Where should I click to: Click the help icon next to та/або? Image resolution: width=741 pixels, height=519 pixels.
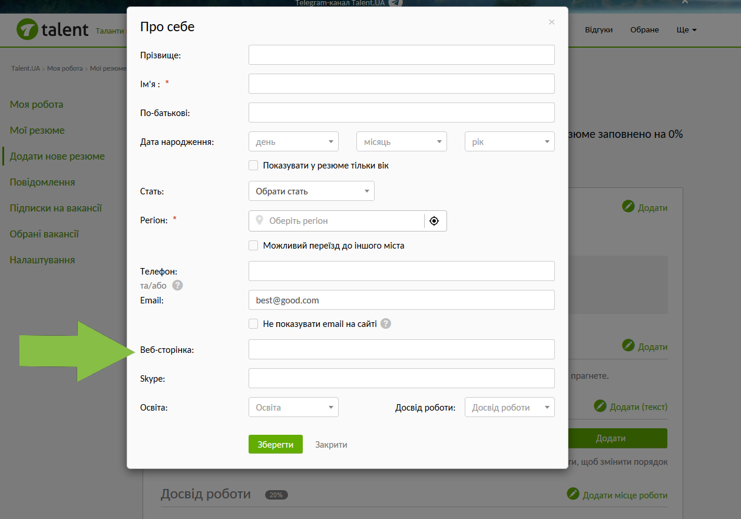177,285
